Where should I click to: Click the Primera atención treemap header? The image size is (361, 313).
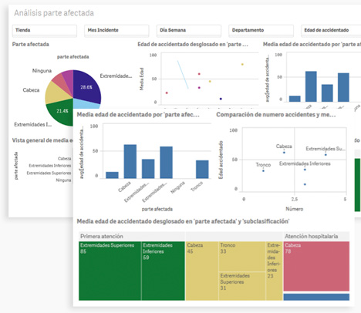pos(132,236)
